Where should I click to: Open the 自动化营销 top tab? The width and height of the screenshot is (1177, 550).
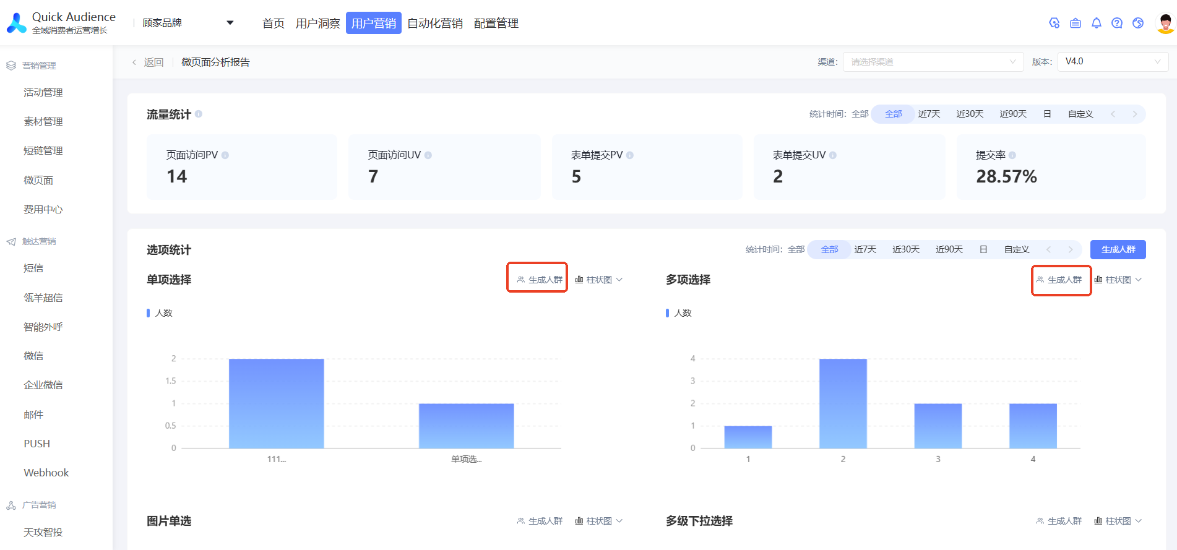435,23
